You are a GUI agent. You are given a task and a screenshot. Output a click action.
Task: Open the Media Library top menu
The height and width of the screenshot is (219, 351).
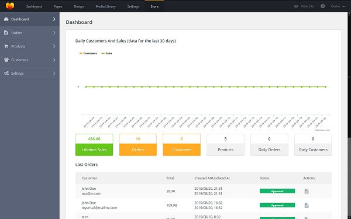(x=106, y=6)
